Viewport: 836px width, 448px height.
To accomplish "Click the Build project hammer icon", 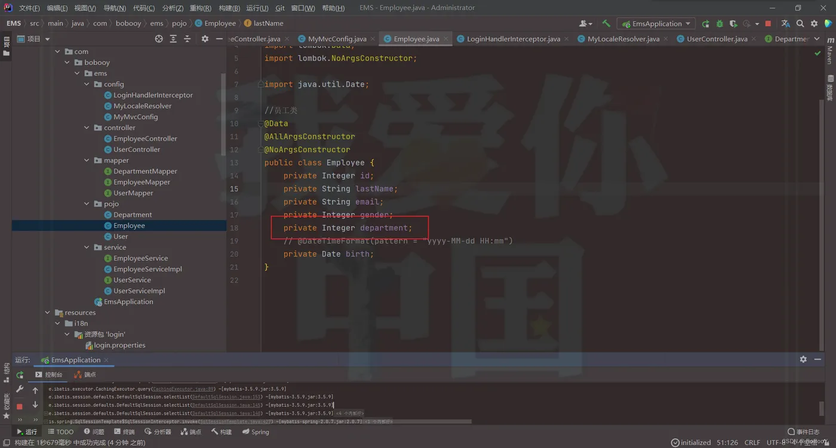I will [606, 24].
